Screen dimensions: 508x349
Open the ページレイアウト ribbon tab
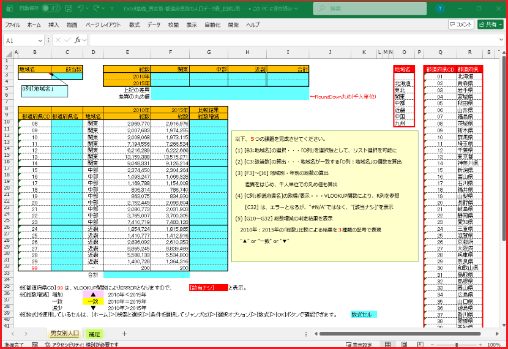[x=103, y=24]
